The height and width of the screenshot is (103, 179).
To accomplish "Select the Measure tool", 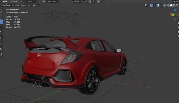I will point(1,49).
